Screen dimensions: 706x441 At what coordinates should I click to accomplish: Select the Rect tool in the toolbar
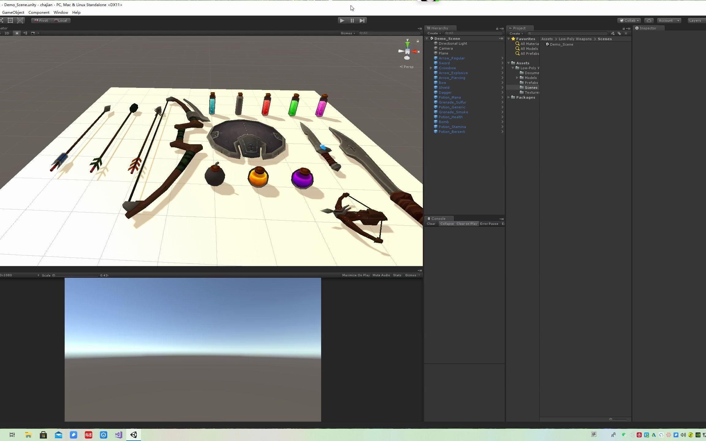tap(10, 20)
